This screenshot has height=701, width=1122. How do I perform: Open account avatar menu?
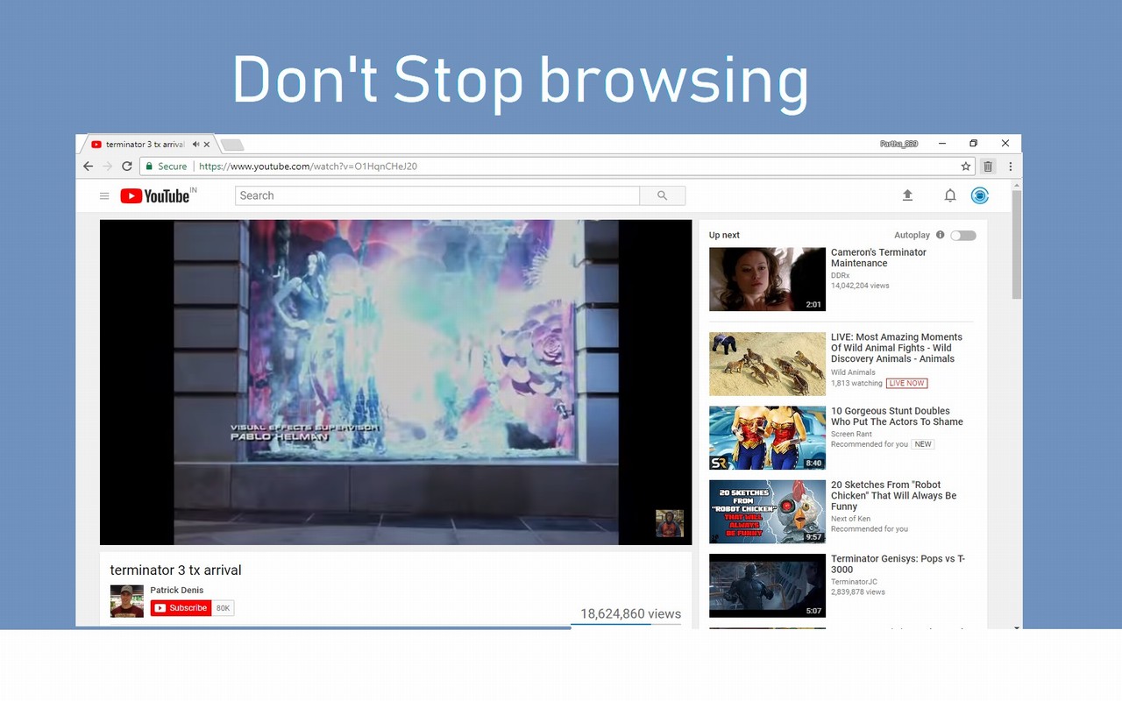(x=980, y=195)
